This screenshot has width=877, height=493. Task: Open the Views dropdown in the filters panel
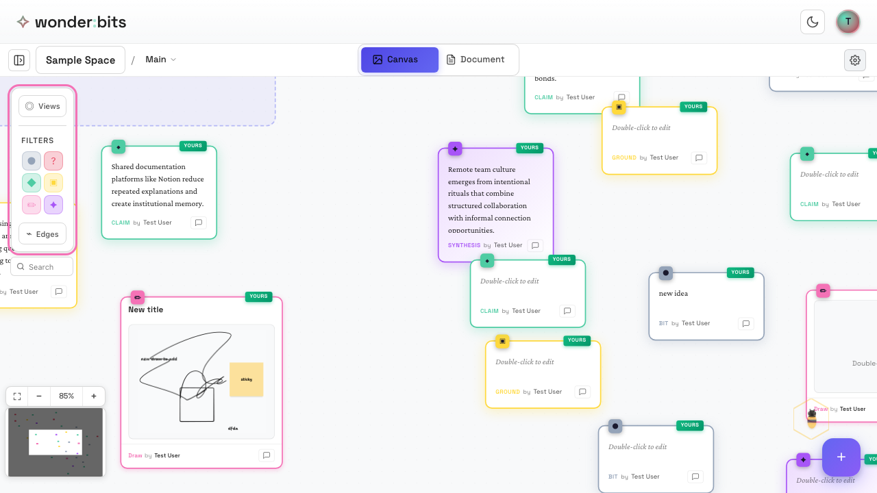(42, 105)
